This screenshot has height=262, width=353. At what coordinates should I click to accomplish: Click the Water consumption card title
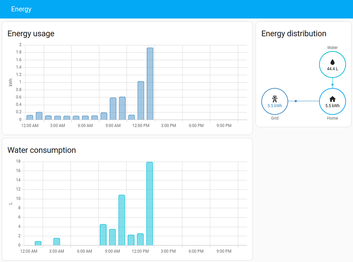(42, 150)
